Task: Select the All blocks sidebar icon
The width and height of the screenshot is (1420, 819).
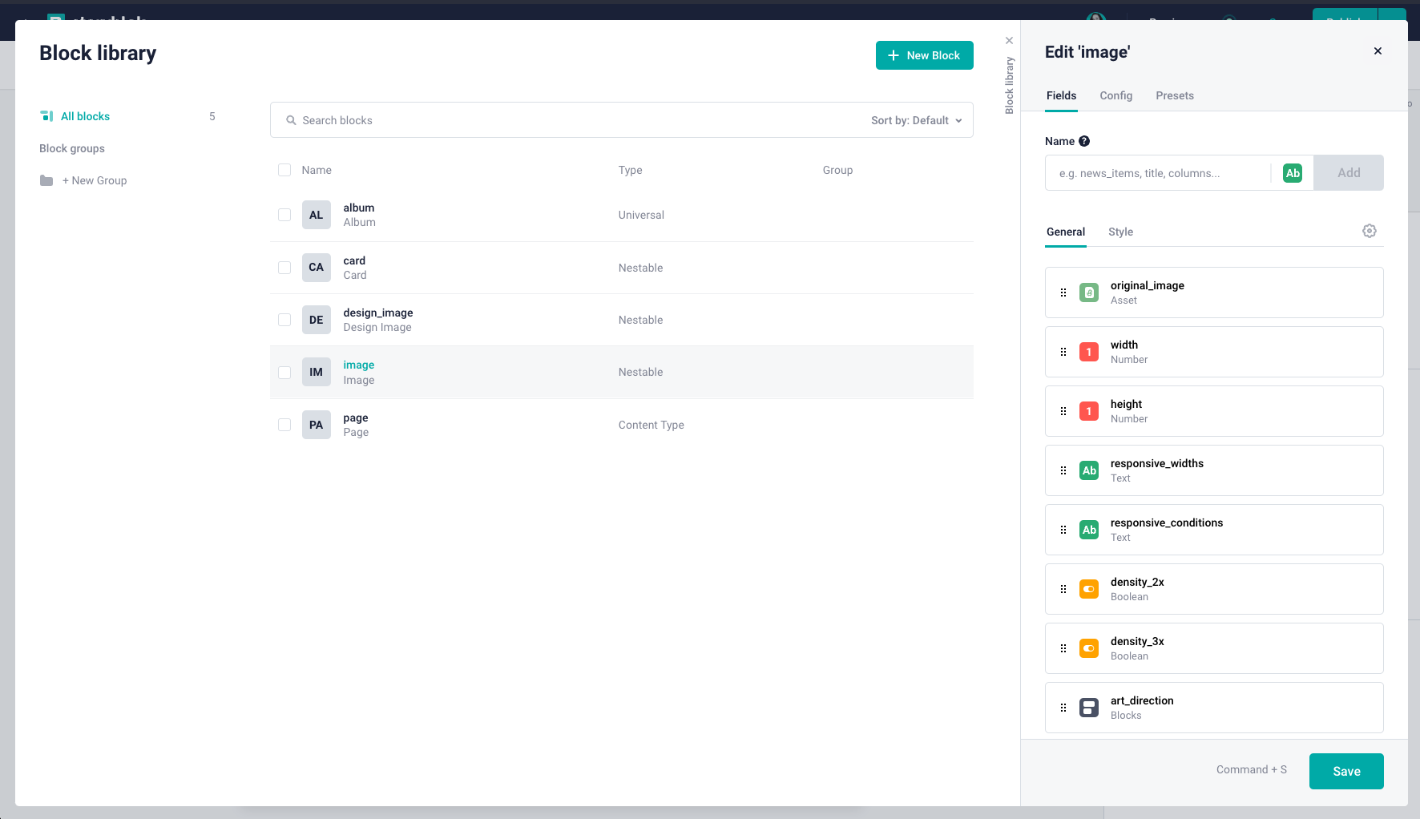Action: pos(46,115)
